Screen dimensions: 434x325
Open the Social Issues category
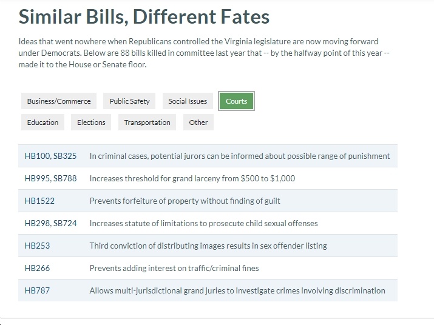[188, 101]
